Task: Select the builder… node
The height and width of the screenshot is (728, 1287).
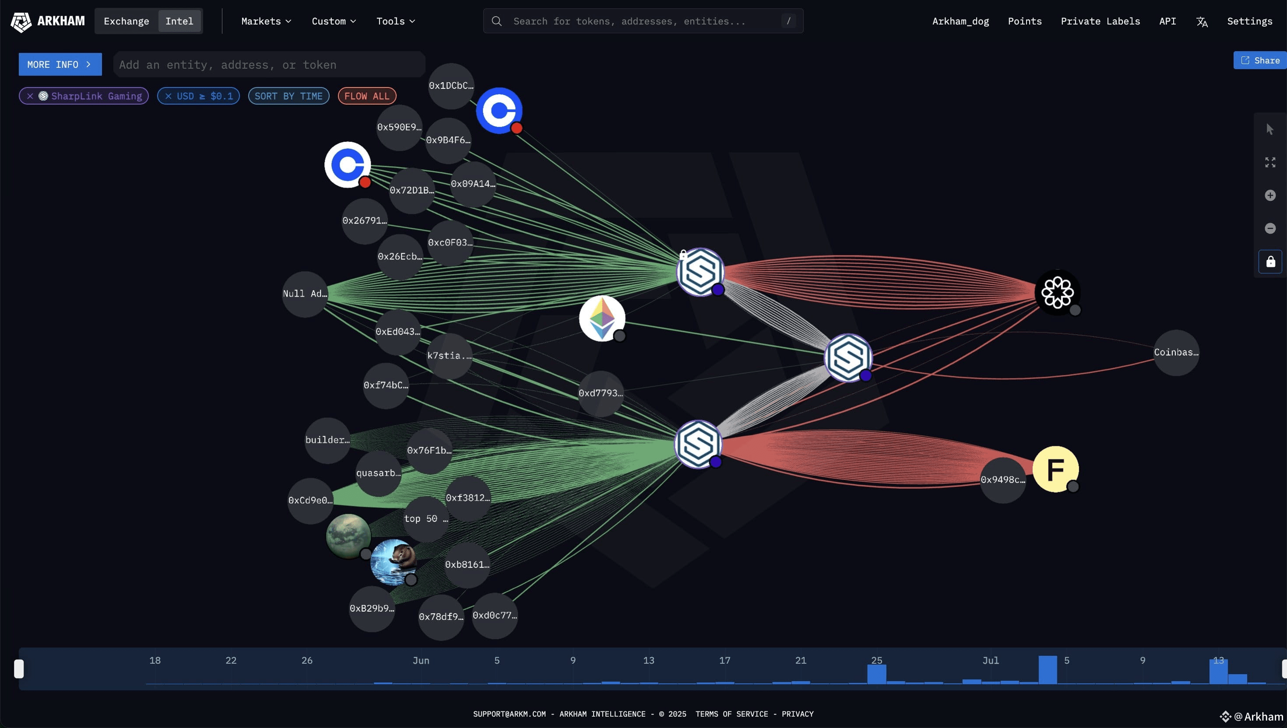Action: tap(327, 441)
